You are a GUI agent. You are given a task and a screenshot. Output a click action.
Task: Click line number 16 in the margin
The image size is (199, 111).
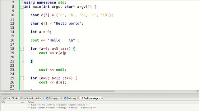click(12, 40)
